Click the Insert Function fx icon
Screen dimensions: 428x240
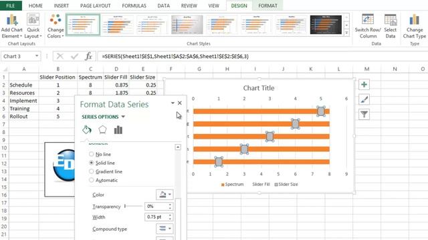[x=88, y=56]
